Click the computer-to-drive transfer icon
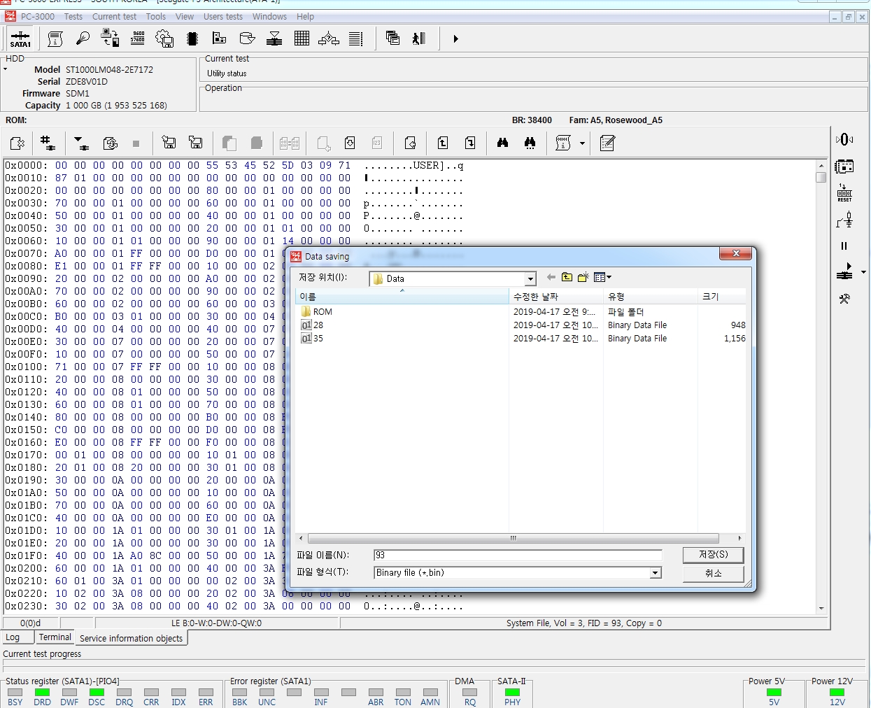871x708 pixels. click(x=110, y=38)
